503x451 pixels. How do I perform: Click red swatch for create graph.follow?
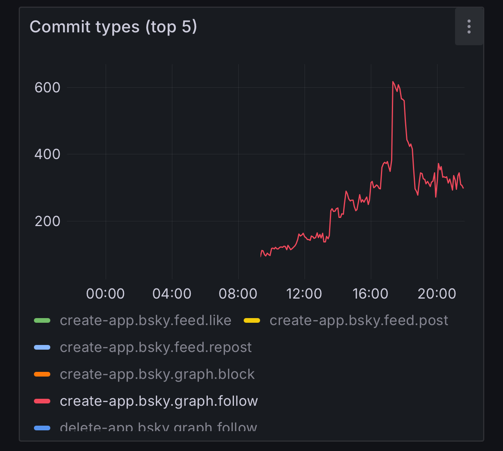[x=42, y=401]
